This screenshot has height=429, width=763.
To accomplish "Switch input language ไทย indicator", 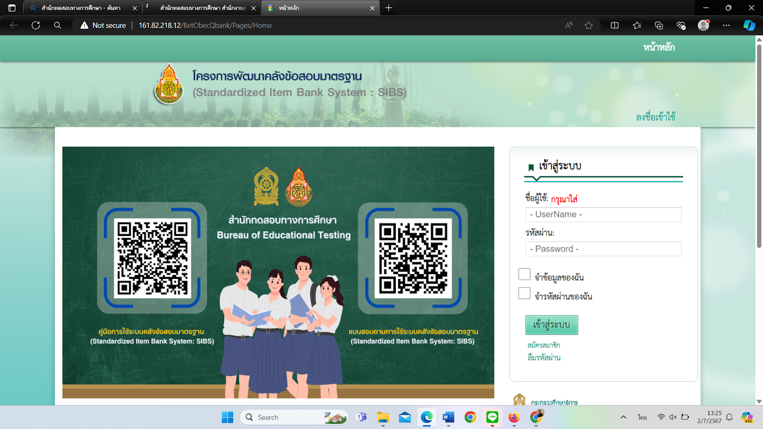I will pos(642,417).
